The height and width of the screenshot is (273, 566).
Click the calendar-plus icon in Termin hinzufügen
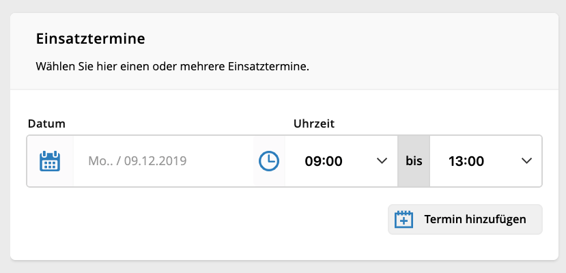click(404, 219)
